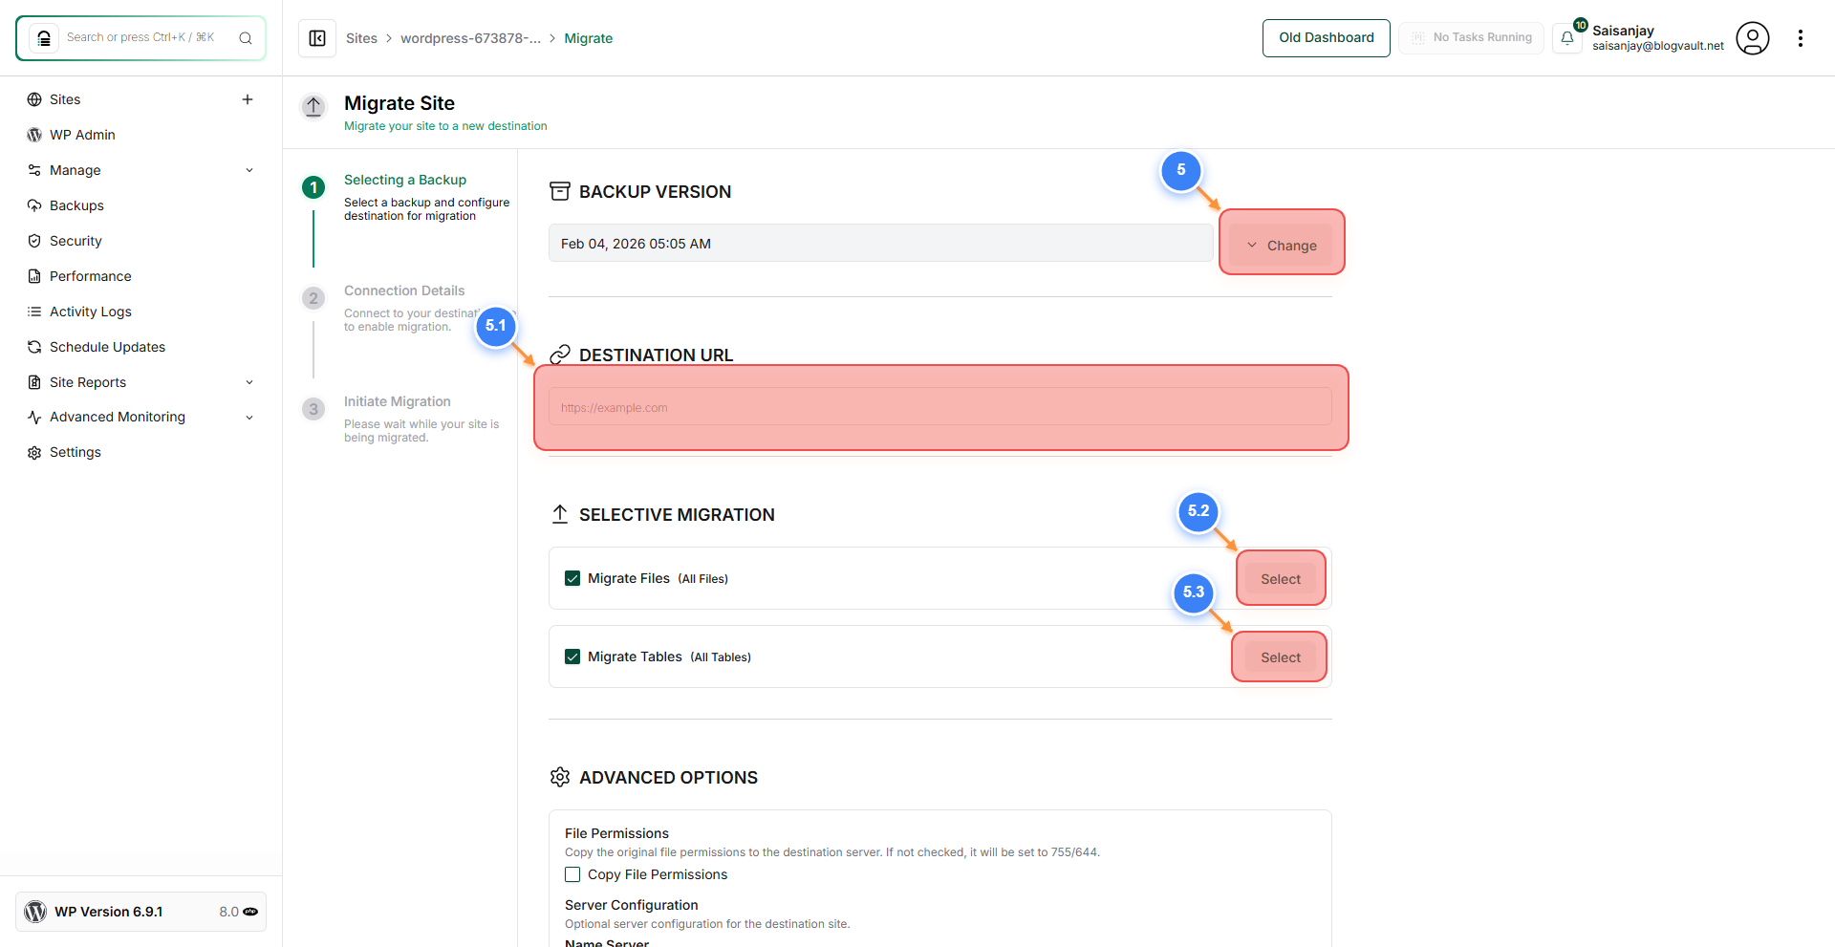
Task: Click the Migrate Site upload arrow icon
Action: (313, 106)
